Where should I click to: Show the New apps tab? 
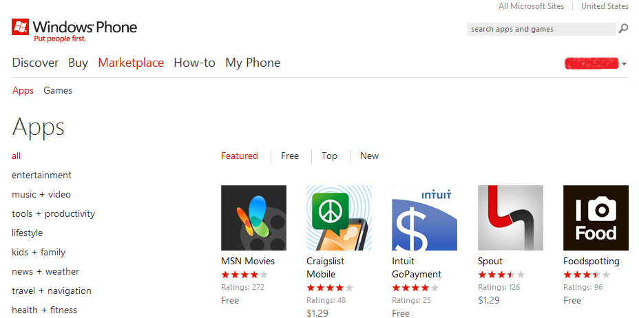point(369,156)
